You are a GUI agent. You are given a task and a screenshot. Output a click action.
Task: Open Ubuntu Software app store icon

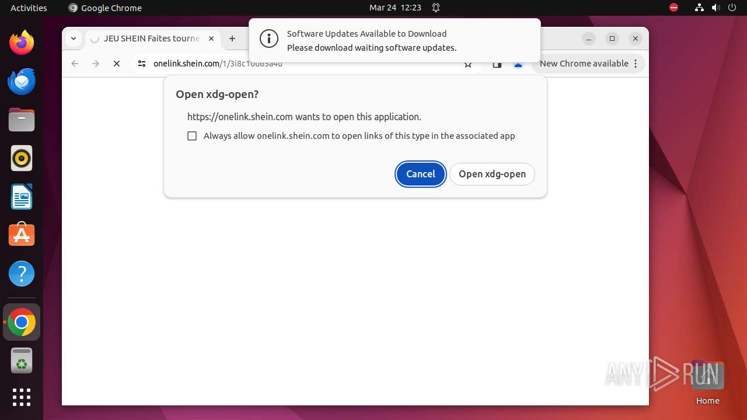tap(22, 235)
